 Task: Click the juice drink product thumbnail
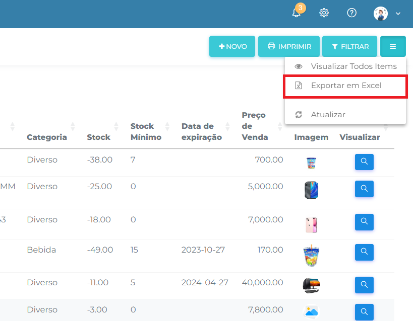(x=311, y=256)
